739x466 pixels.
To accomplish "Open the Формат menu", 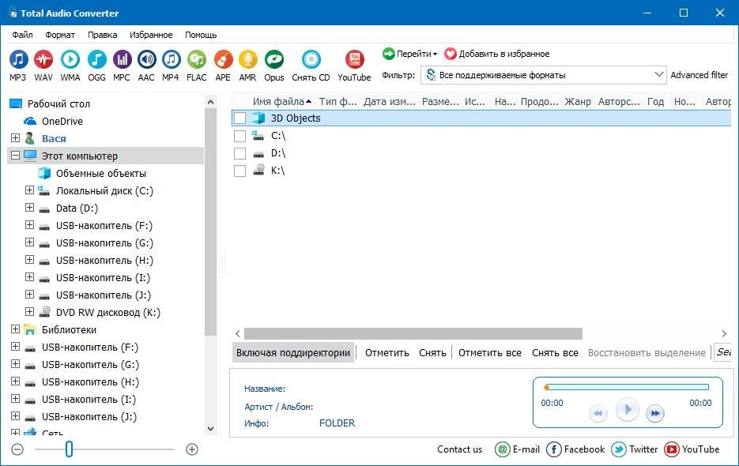I will coord(60,35).
